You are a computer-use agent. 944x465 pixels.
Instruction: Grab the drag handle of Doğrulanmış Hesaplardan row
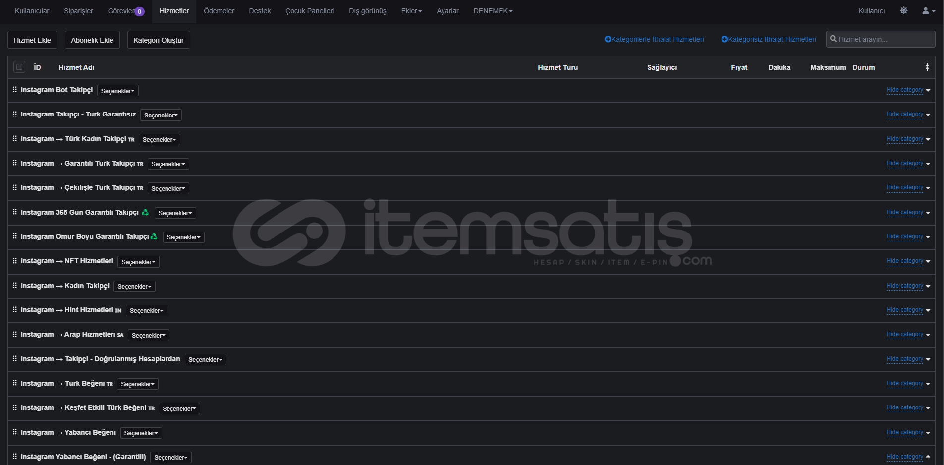[15, 359]
